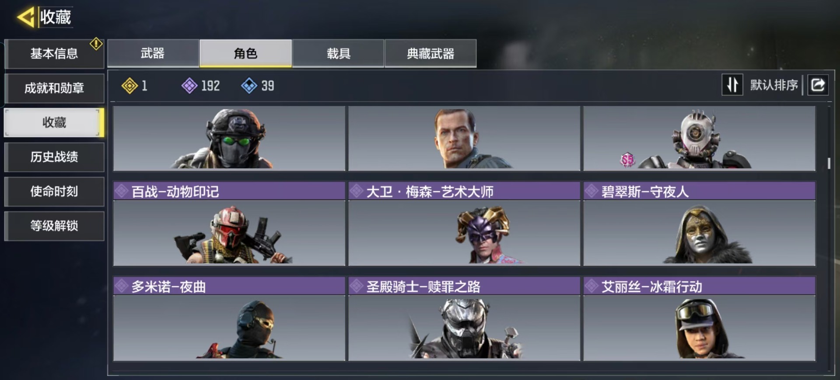
Task: Open 成就和勋章 in the sidebar
Action: (54, 88)
